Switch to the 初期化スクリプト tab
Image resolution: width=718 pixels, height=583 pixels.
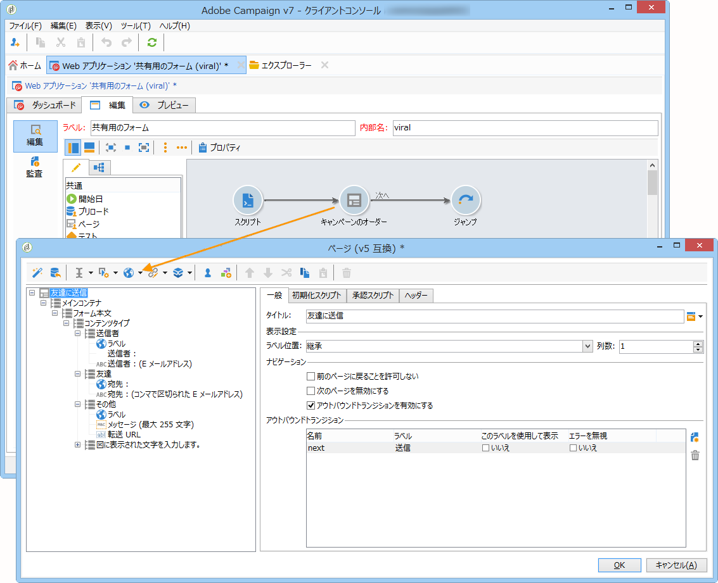pyautogui.click(x=317, y=296)
